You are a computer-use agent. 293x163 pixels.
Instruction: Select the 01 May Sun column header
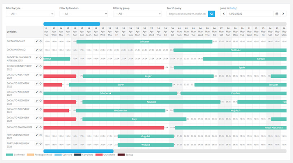[x=179, y=32]
